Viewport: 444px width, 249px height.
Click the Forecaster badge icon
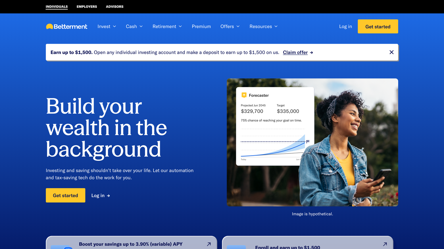pyautogui.click(x=244, y=95)
